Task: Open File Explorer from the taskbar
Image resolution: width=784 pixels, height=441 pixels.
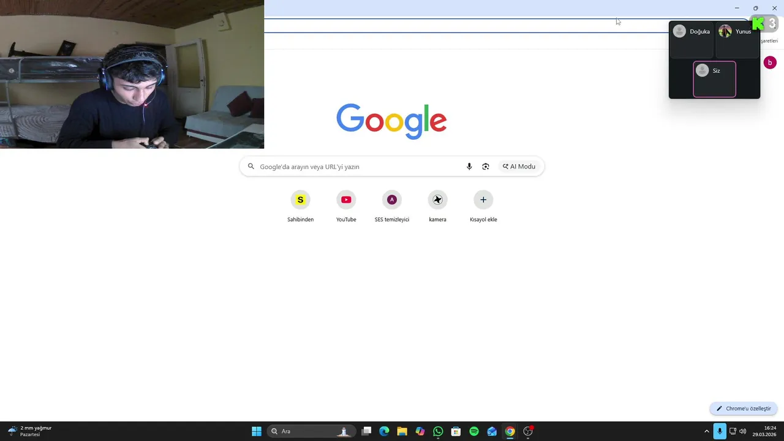Action: (x=402, y=431)
